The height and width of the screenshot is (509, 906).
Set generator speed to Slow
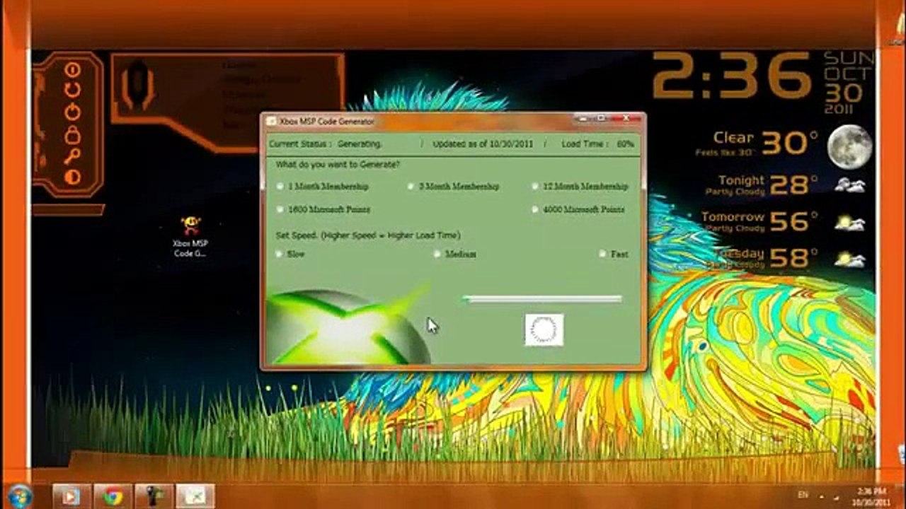click(x=290, y=254)
